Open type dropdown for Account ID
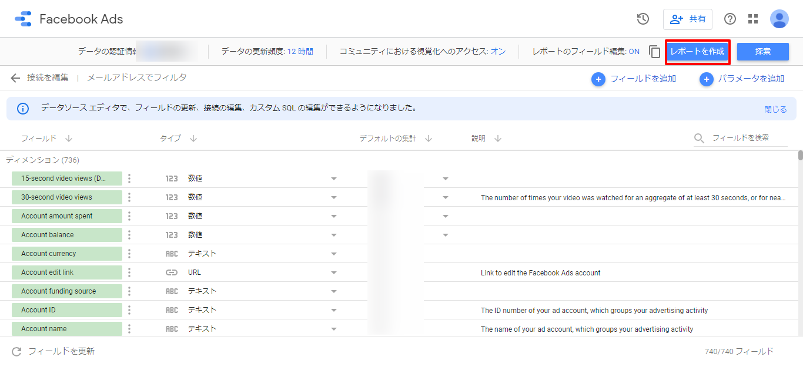This screenshot has width=803, height=367. tap(334, 310)
